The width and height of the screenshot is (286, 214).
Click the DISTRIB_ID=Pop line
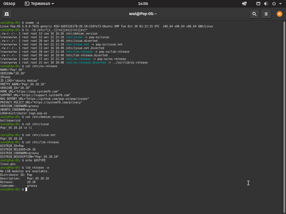point(12,146)
